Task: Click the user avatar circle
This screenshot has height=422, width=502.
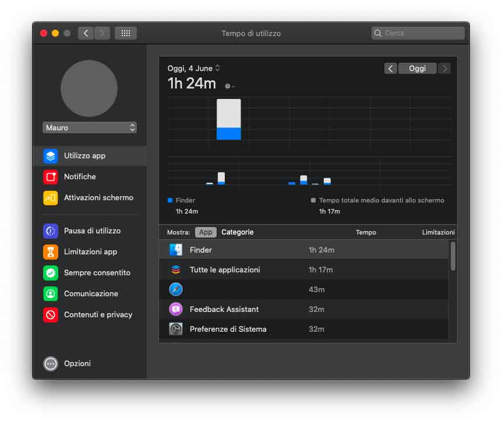Action: pos(89,88)
